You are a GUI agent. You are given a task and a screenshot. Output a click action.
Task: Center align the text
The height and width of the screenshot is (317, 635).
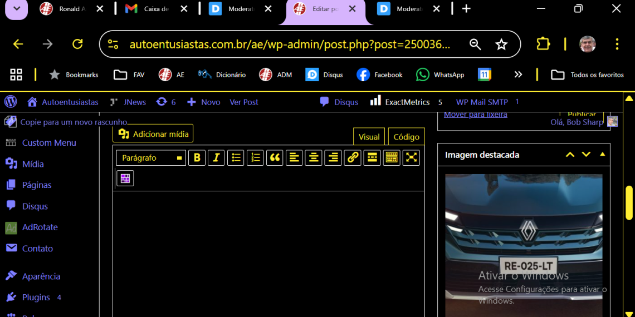(x=314, y=158)
